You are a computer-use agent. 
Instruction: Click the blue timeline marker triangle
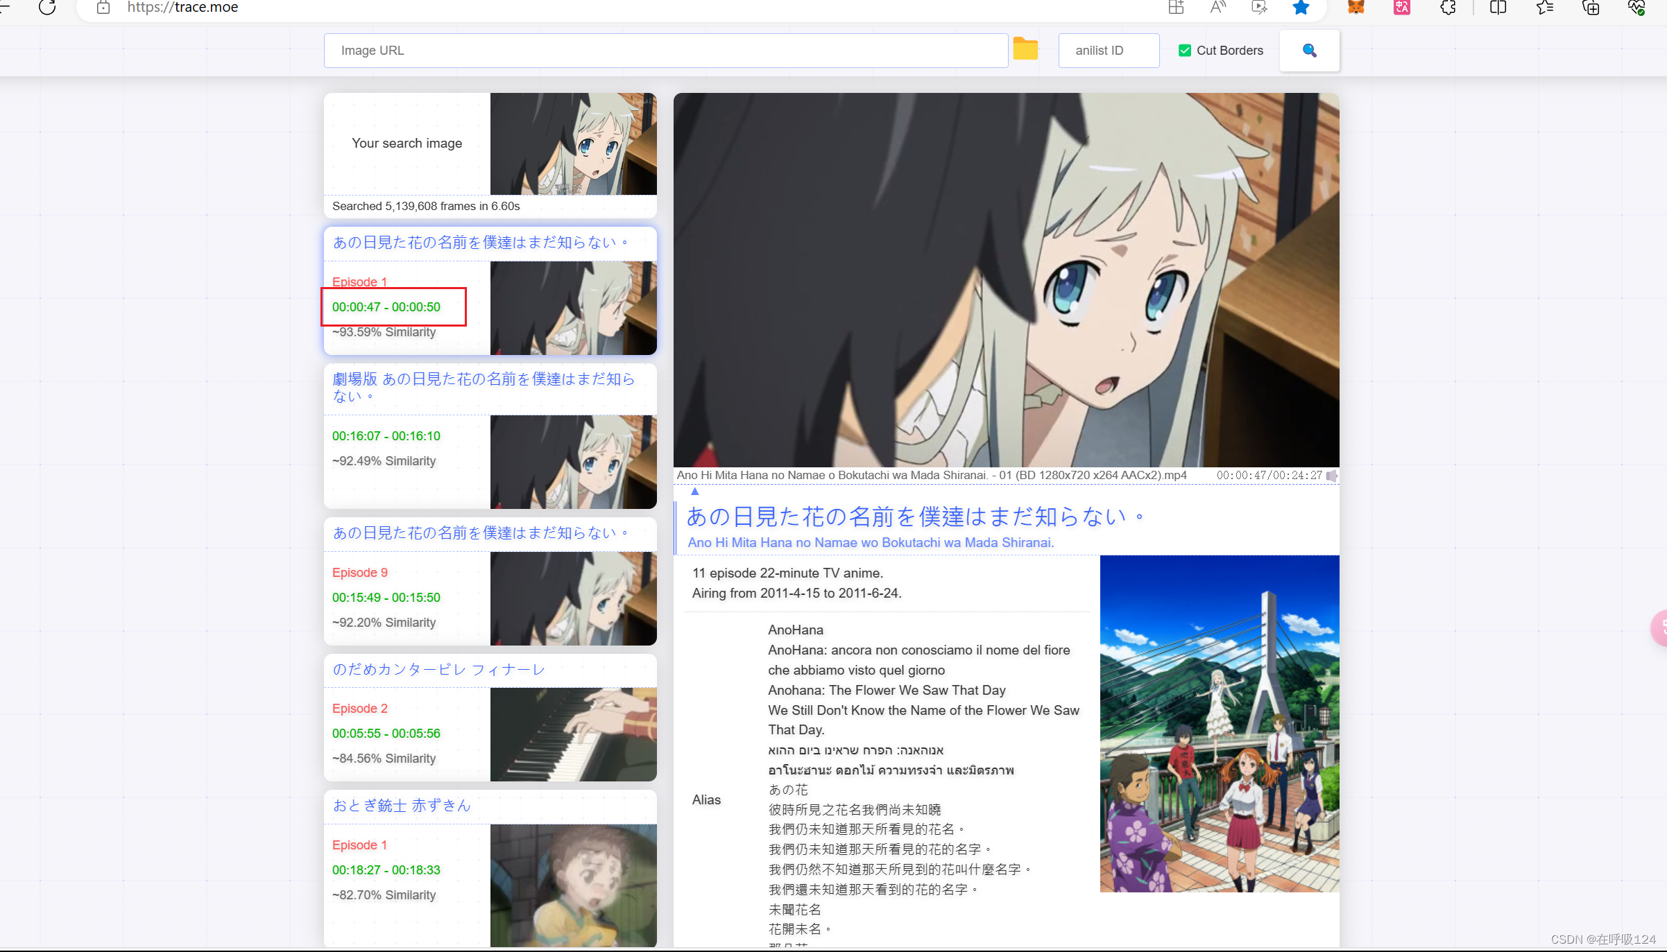pos(694,492)
